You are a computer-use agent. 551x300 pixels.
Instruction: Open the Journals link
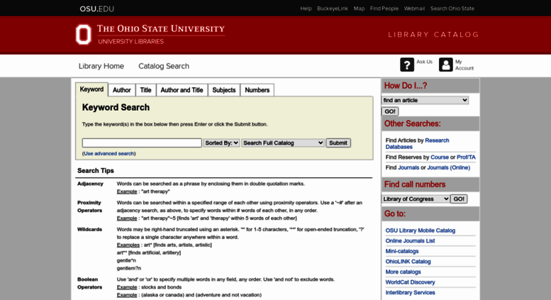[408, 167]
